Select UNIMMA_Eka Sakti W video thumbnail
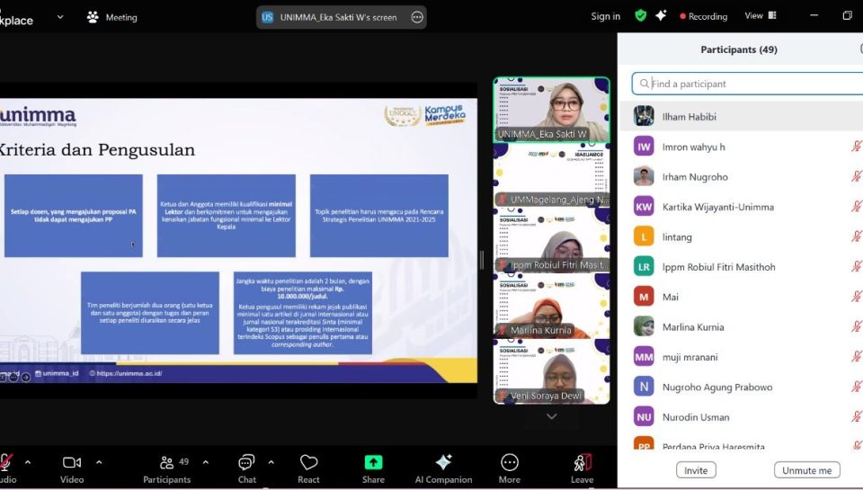863x490 pixels. coord(551,109)
